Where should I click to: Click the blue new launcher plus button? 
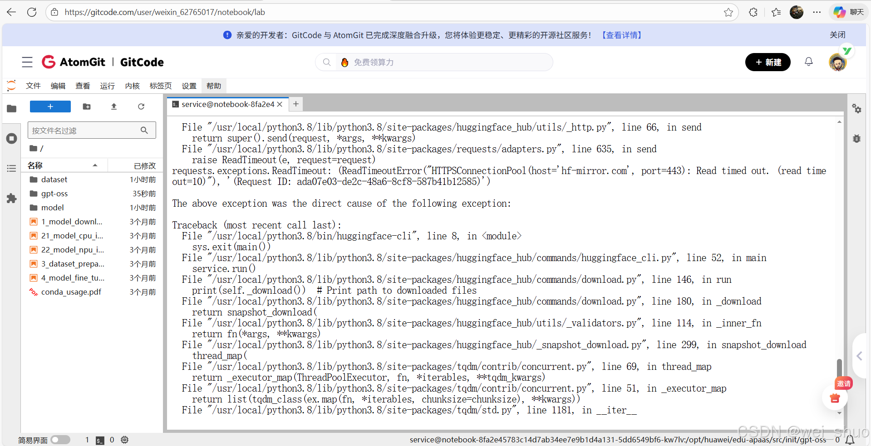pyautogui.click(x=50, y=107)
